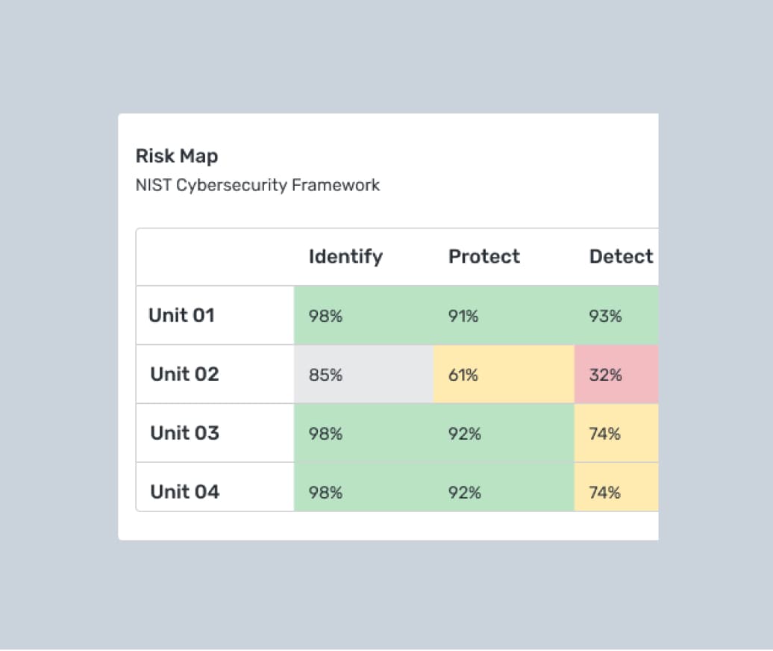Click the Identify column header
The width and height of the screenshot is (773, 651).
click(x=345, y=257)
